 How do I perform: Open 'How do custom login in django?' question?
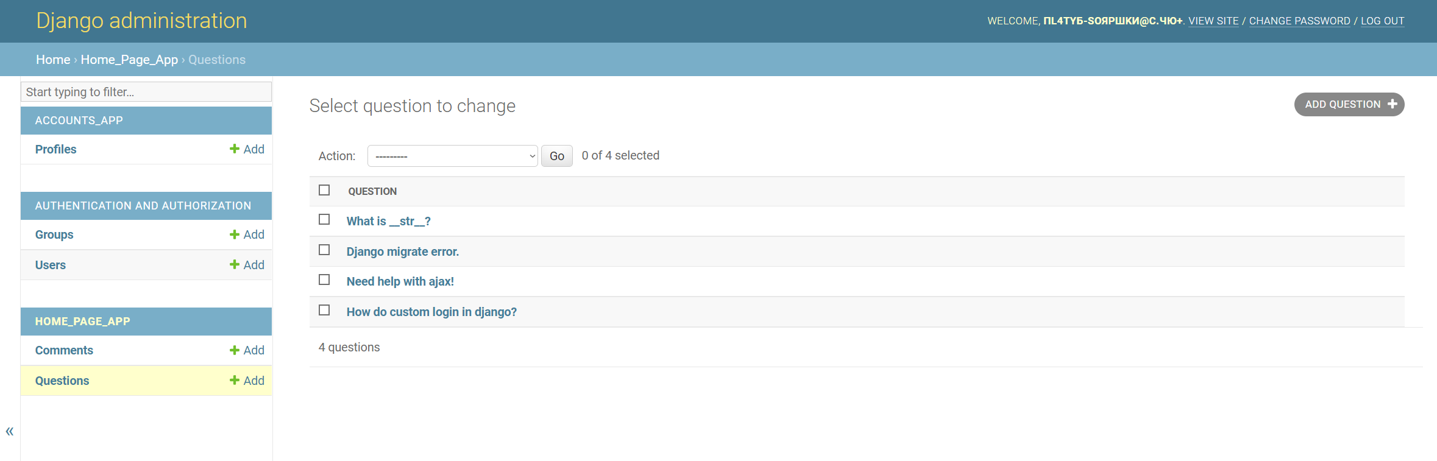(431, 312)
